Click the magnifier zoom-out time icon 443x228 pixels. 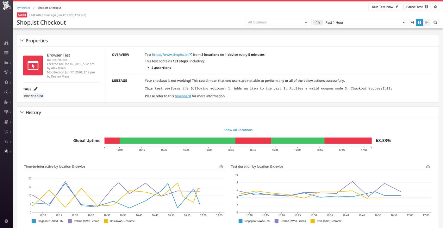(435, 22)
